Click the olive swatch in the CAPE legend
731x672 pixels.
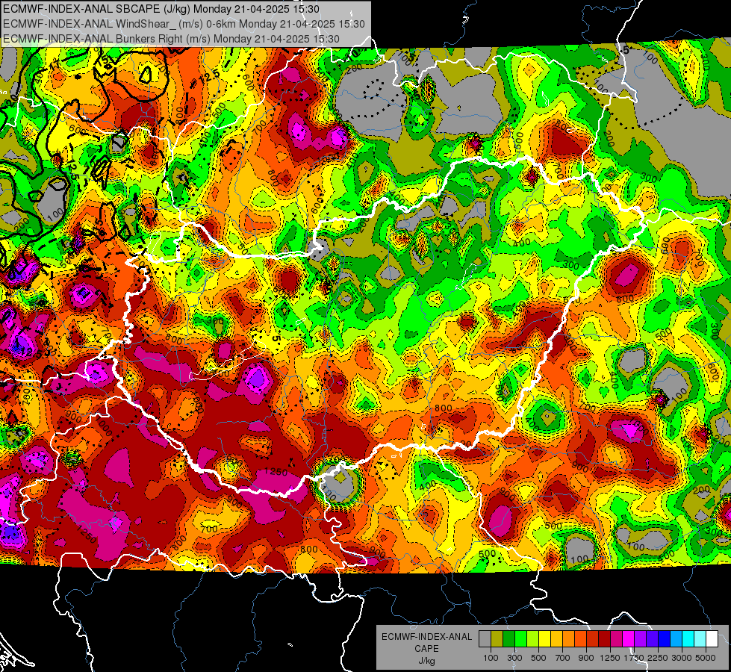click(x=497, y=638)
